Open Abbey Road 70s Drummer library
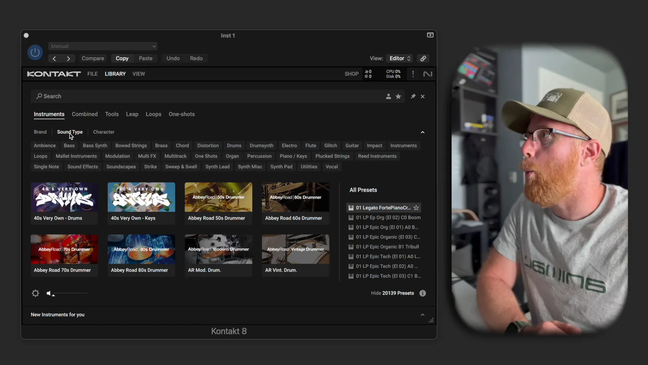Screen dimensions: 648x365 tap(64, 255)
